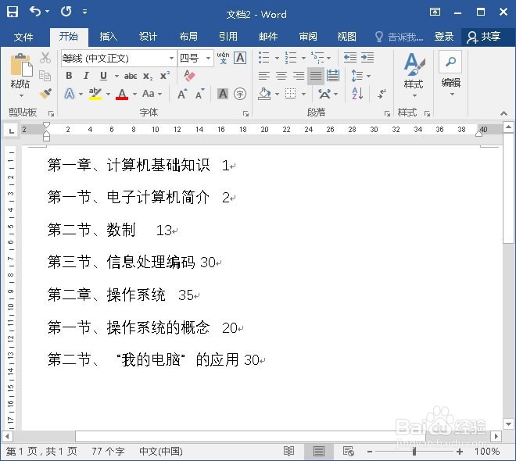Align text left
The height and width of the screenshot is (461, 516).
tap(264, 76)
